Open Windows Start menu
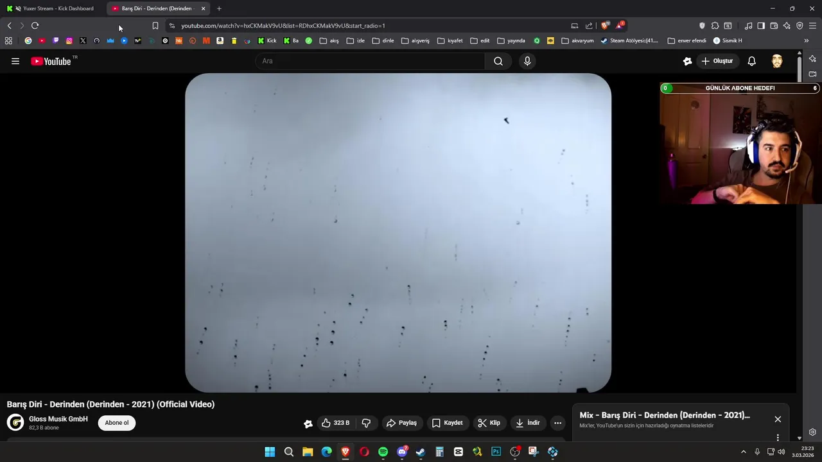Image resolution: width=822 pixels, height=462 pixels. click(x=270, y=452)
